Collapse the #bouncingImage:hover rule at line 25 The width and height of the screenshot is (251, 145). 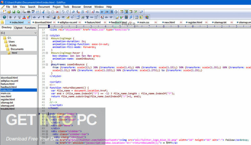click(x=47, y=53)
